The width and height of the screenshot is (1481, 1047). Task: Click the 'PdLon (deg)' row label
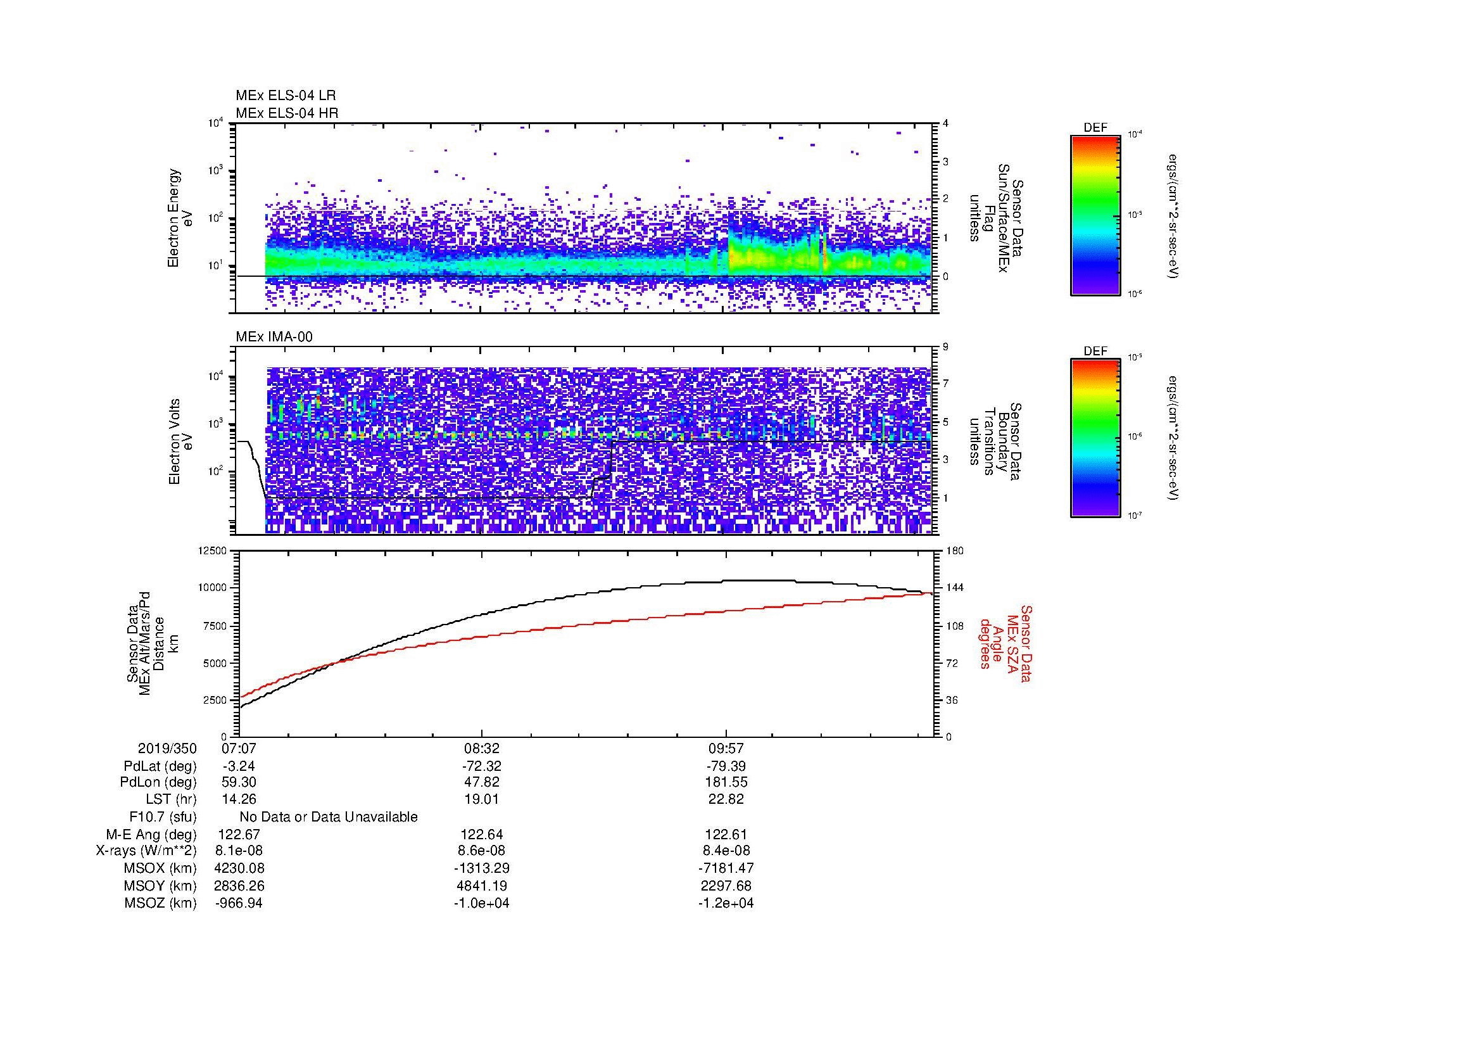[x=158, y=782]
